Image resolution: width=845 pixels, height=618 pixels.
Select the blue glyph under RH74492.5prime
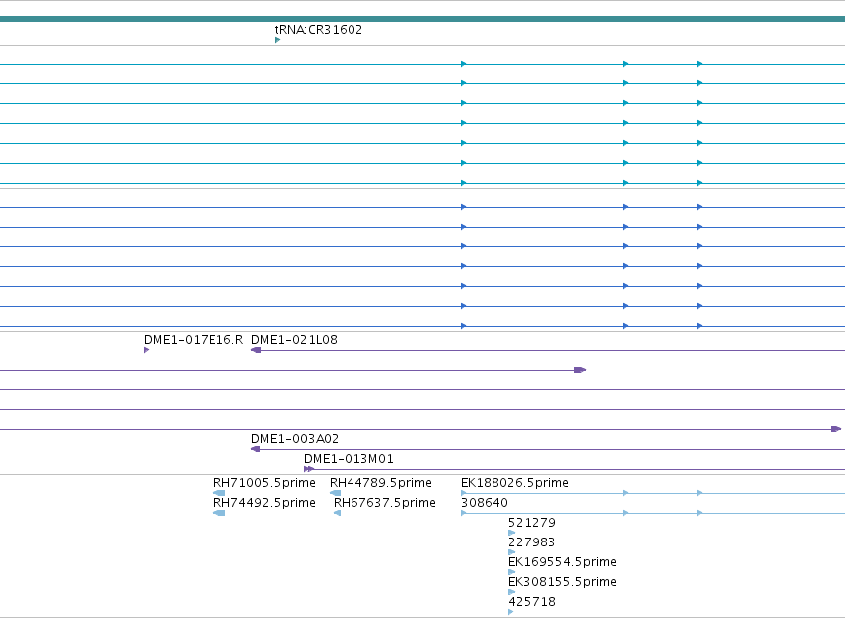coord(219,513)
